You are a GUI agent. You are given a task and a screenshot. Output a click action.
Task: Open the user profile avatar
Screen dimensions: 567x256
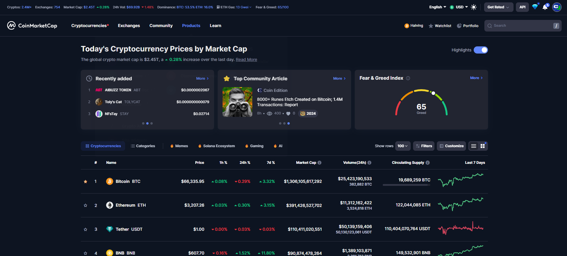coord(557,7)
